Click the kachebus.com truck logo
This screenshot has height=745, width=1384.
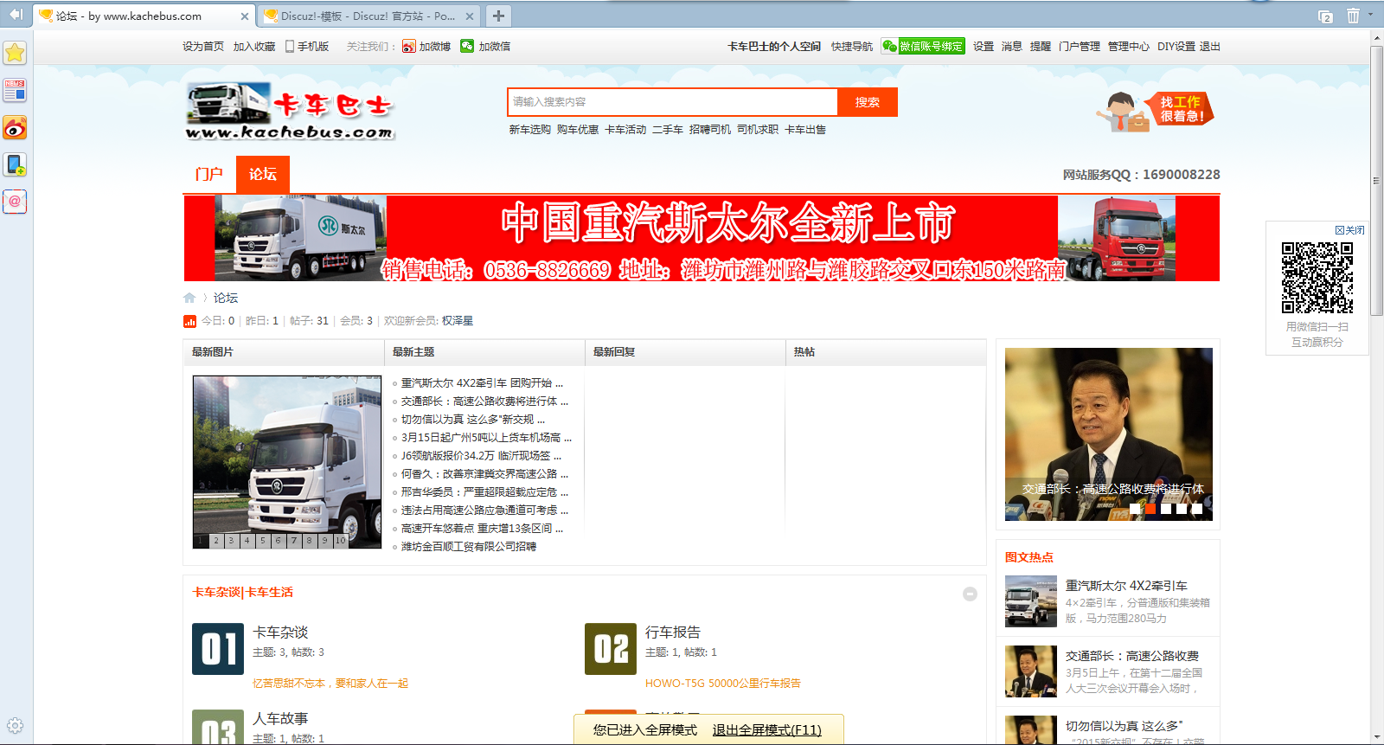pyautogui.click(x=290, y=111)
